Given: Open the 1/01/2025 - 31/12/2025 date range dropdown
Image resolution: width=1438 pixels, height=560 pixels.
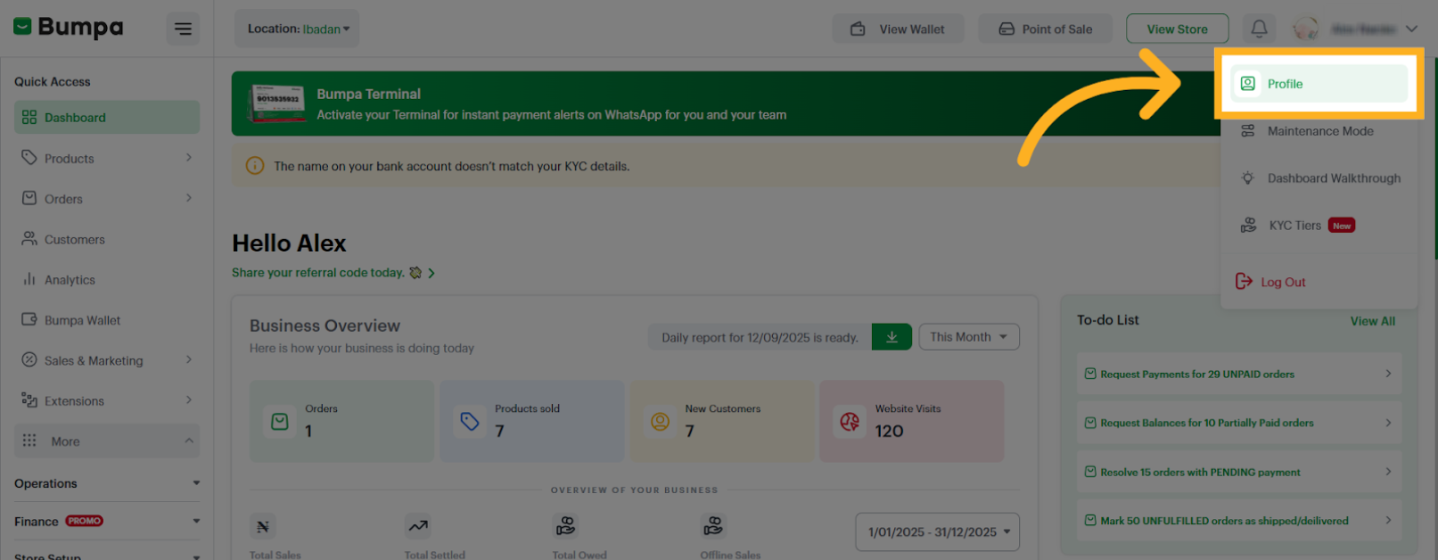Looking at the screenshot, I should [937, 531].
